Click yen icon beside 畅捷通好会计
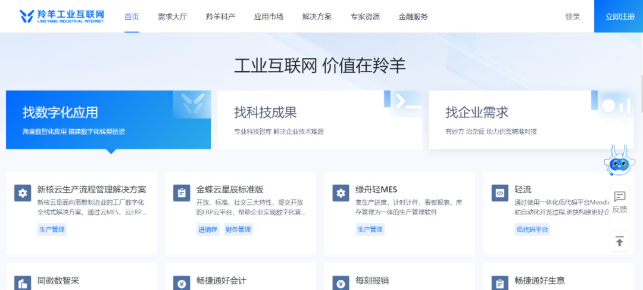Screen dimensions: 643x290 [x=182, y=283]
